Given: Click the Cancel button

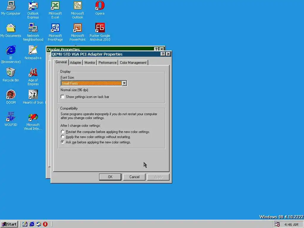Looking at the screenshot, I should pyautogui.click(x=134, y=177).
